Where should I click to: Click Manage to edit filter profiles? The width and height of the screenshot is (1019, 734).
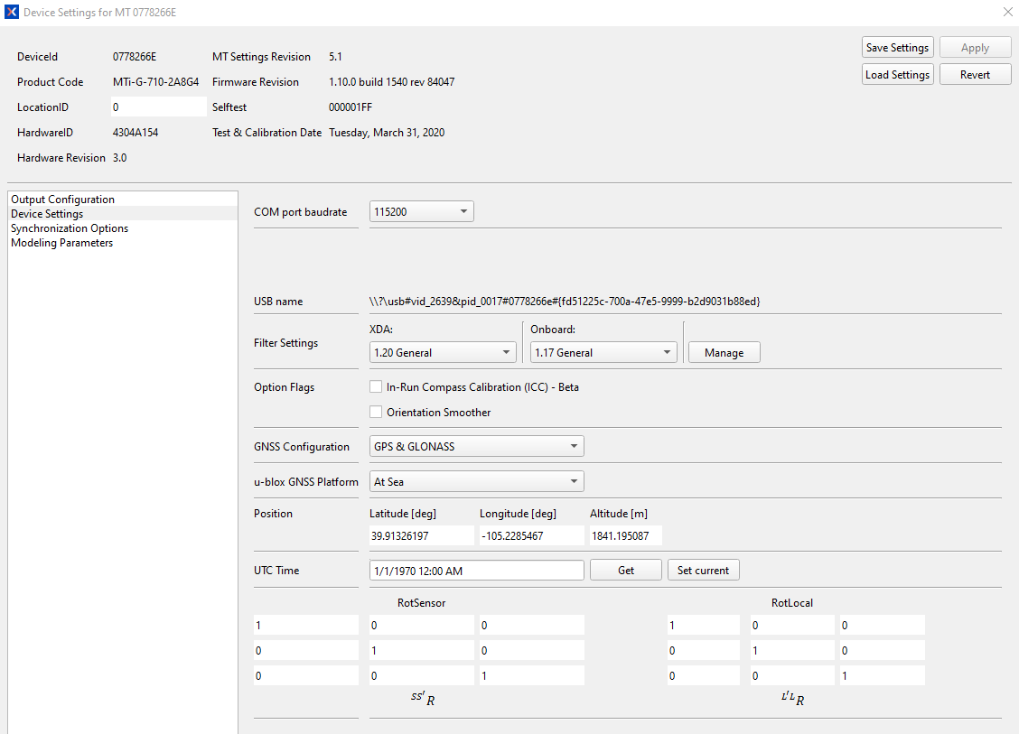(724, 352)
